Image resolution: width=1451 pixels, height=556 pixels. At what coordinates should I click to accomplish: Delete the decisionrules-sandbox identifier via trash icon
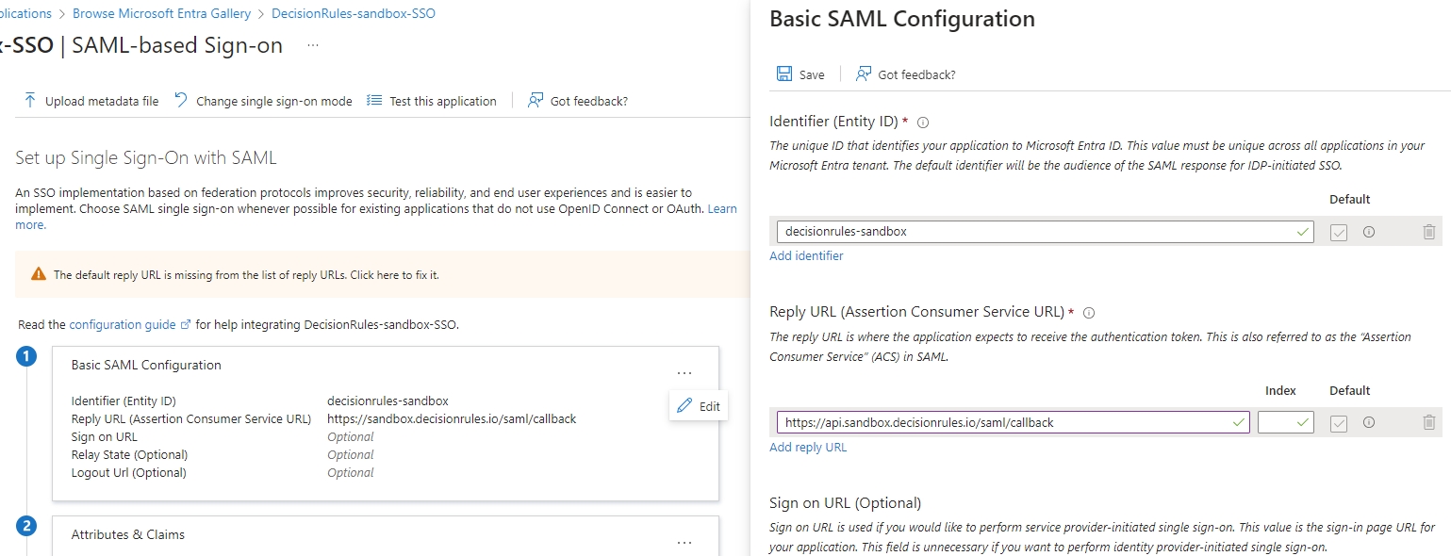tap(1428, 232)
